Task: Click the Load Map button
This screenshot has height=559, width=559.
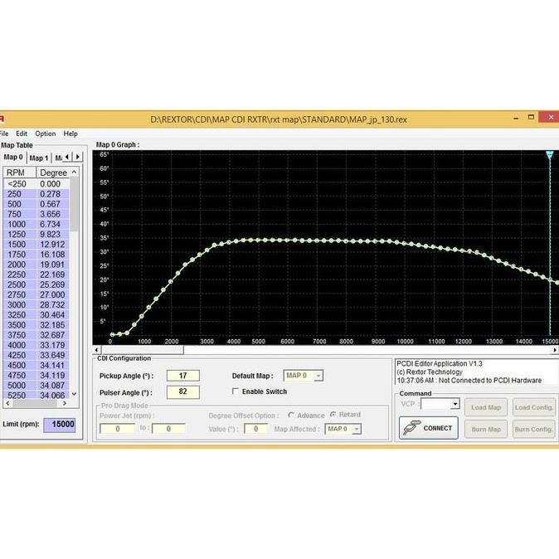Action: (486, 407)
